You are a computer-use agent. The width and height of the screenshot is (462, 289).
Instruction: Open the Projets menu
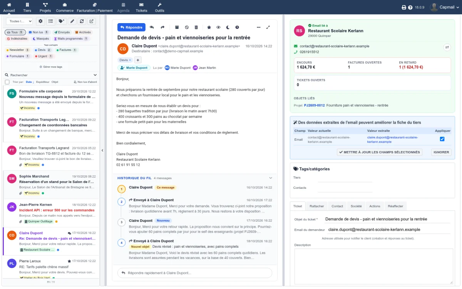pos(45,7)
